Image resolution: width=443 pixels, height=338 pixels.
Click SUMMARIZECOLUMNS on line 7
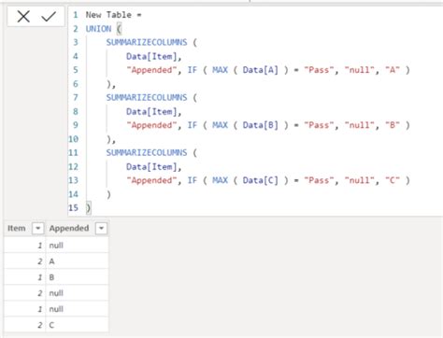147,97
